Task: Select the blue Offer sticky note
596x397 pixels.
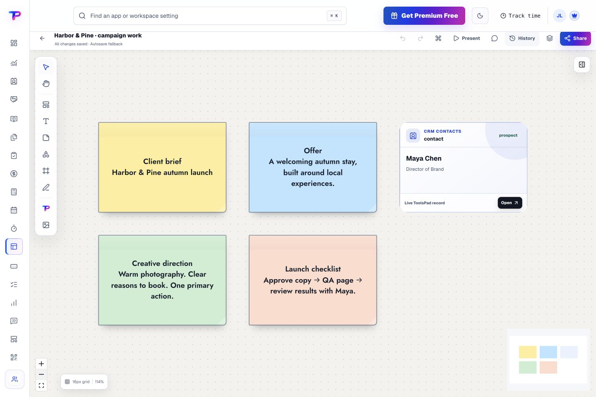Action: (313, 167)
